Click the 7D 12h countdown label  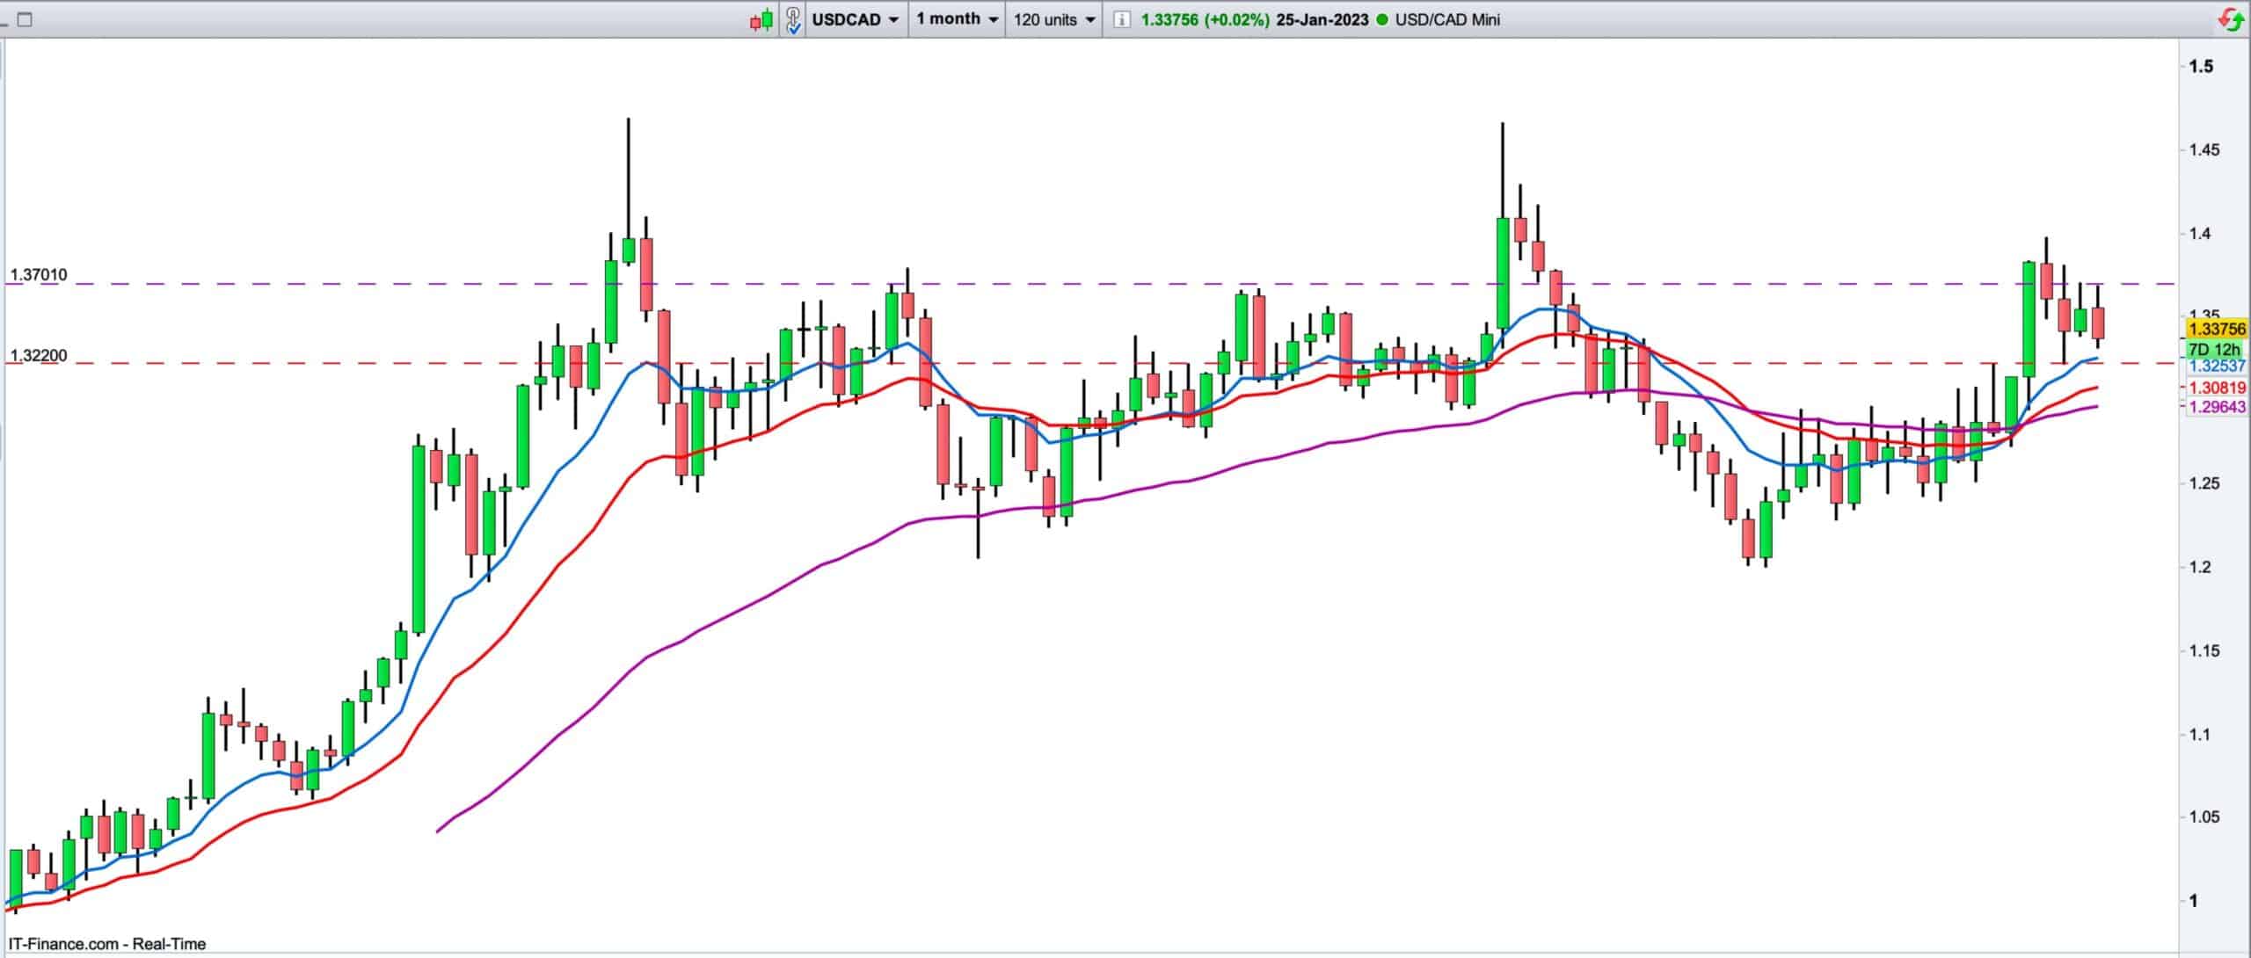(2216, 349)
